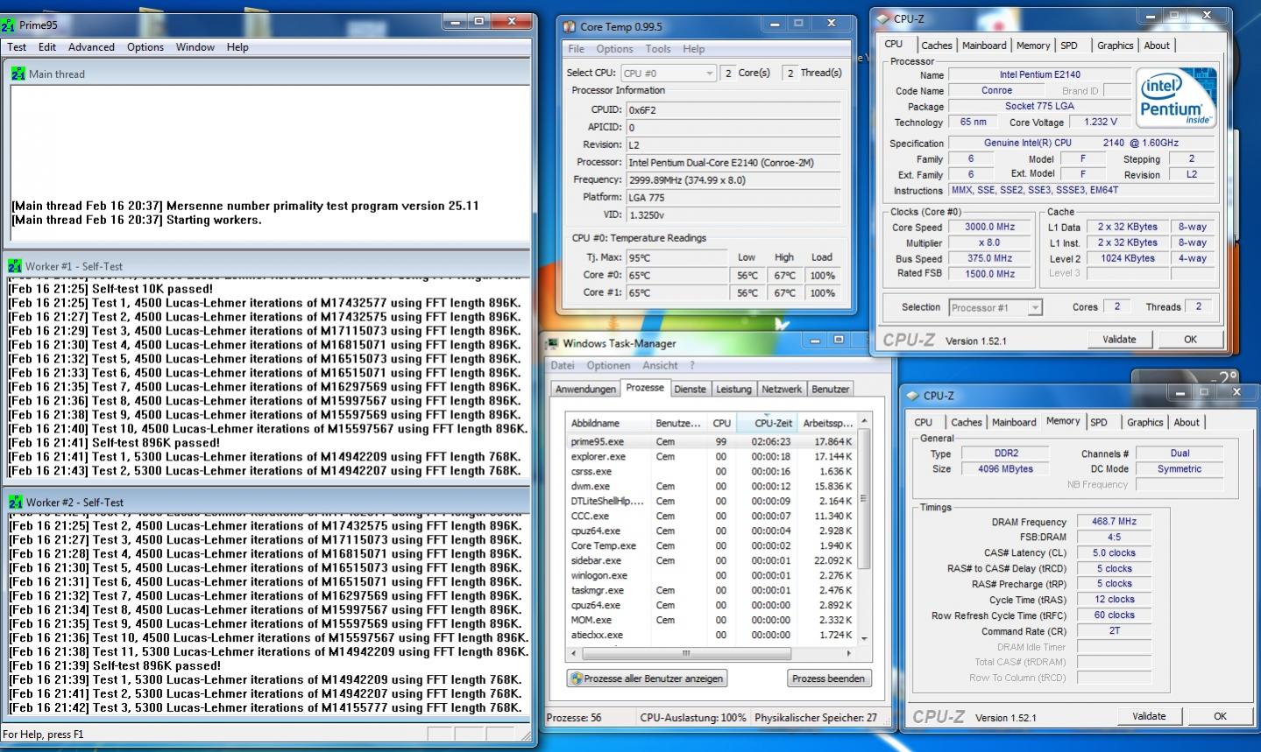Click Validate in upper CPU-Z window
The height and width of the screenshot is (752, 1261).
click(1119, 340)
